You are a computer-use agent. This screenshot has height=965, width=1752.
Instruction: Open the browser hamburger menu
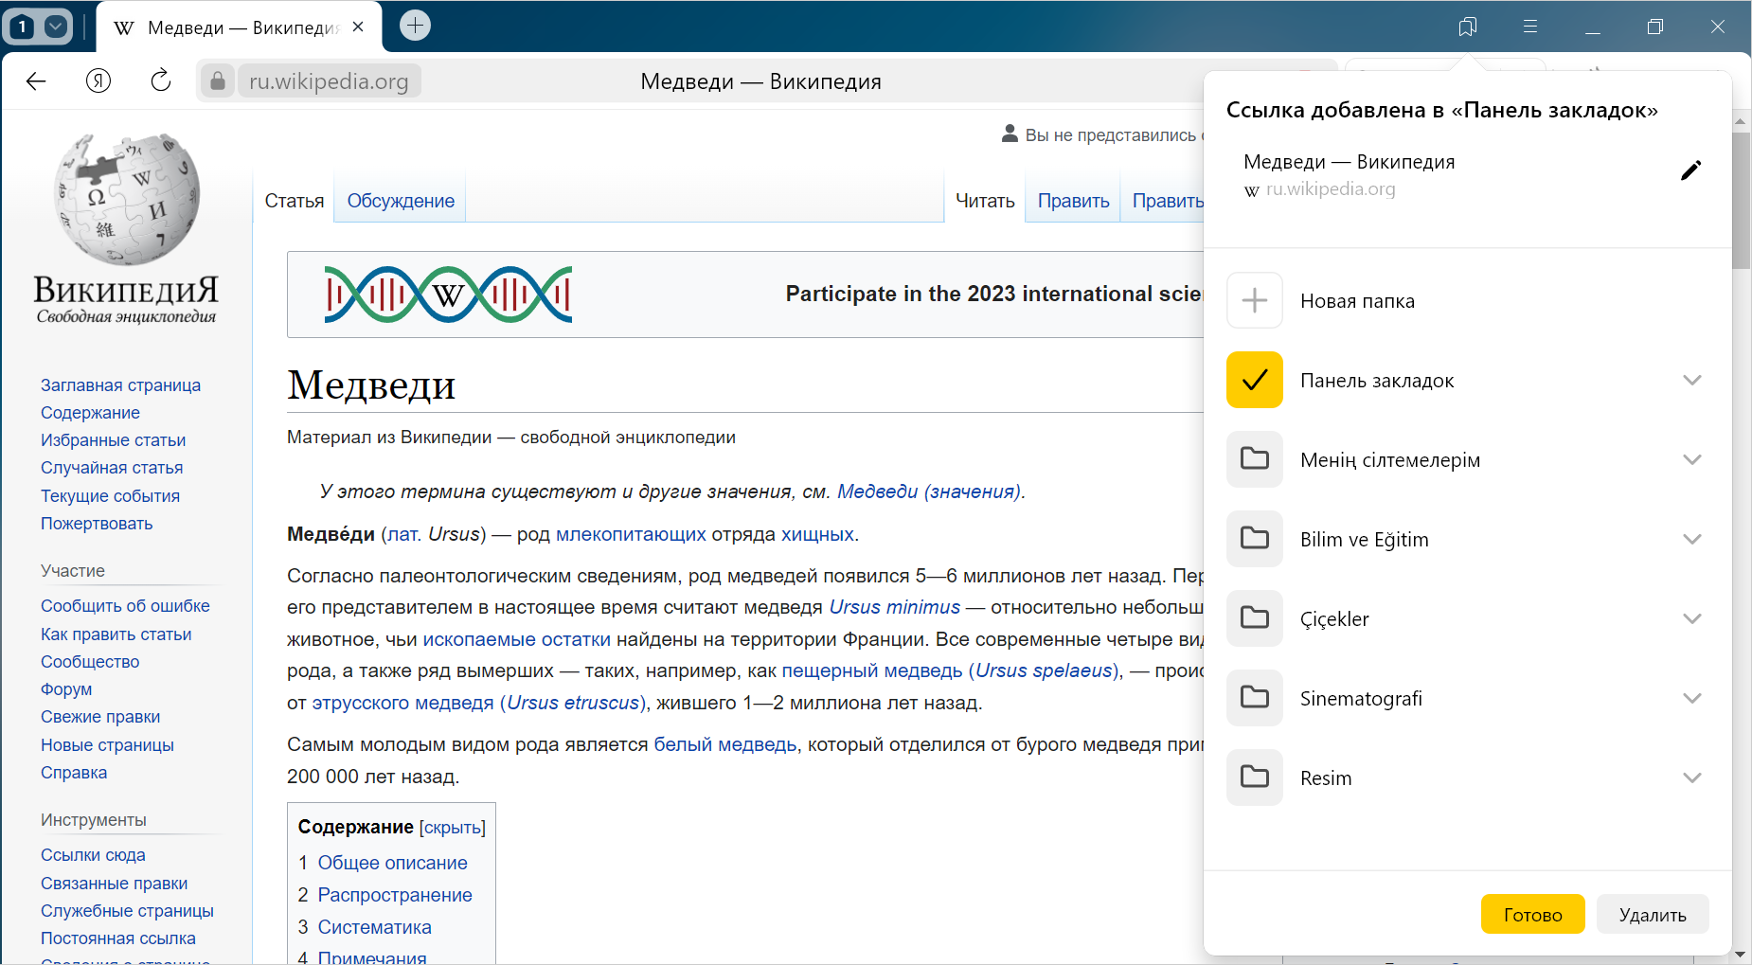coord(1529,27)
